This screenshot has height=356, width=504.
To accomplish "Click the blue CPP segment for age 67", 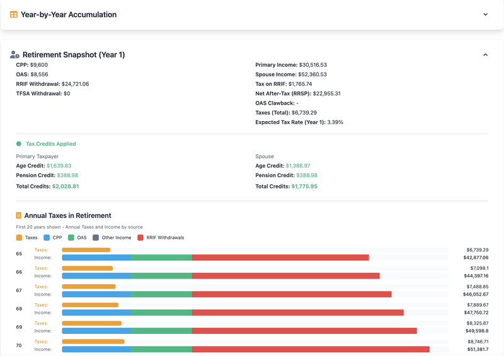I will point(96,294).
